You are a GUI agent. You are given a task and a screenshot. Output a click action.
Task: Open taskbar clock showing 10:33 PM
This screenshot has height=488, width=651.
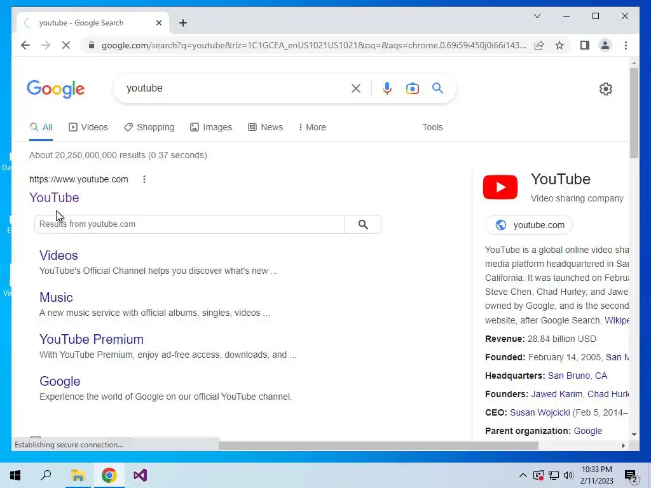point(596,475)
